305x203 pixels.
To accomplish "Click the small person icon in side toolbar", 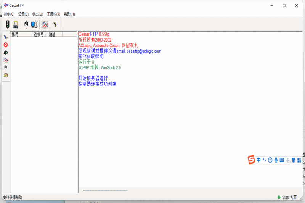I will (x=6, y=67).
